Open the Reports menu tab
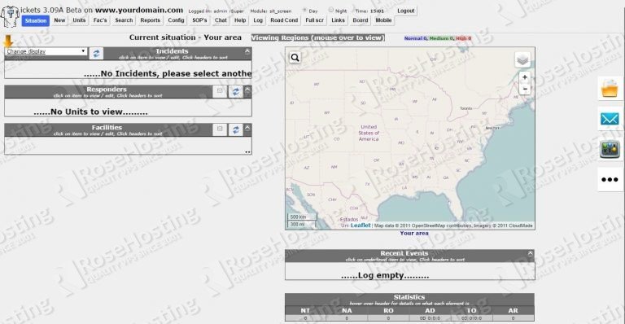The width and height of the screenshot is (625, 324). coord(150,20)
